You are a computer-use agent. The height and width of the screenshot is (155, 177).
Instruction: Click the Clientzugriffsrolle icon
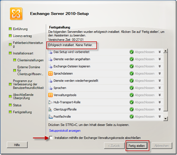pyautogui.click(x=50, y=109)
